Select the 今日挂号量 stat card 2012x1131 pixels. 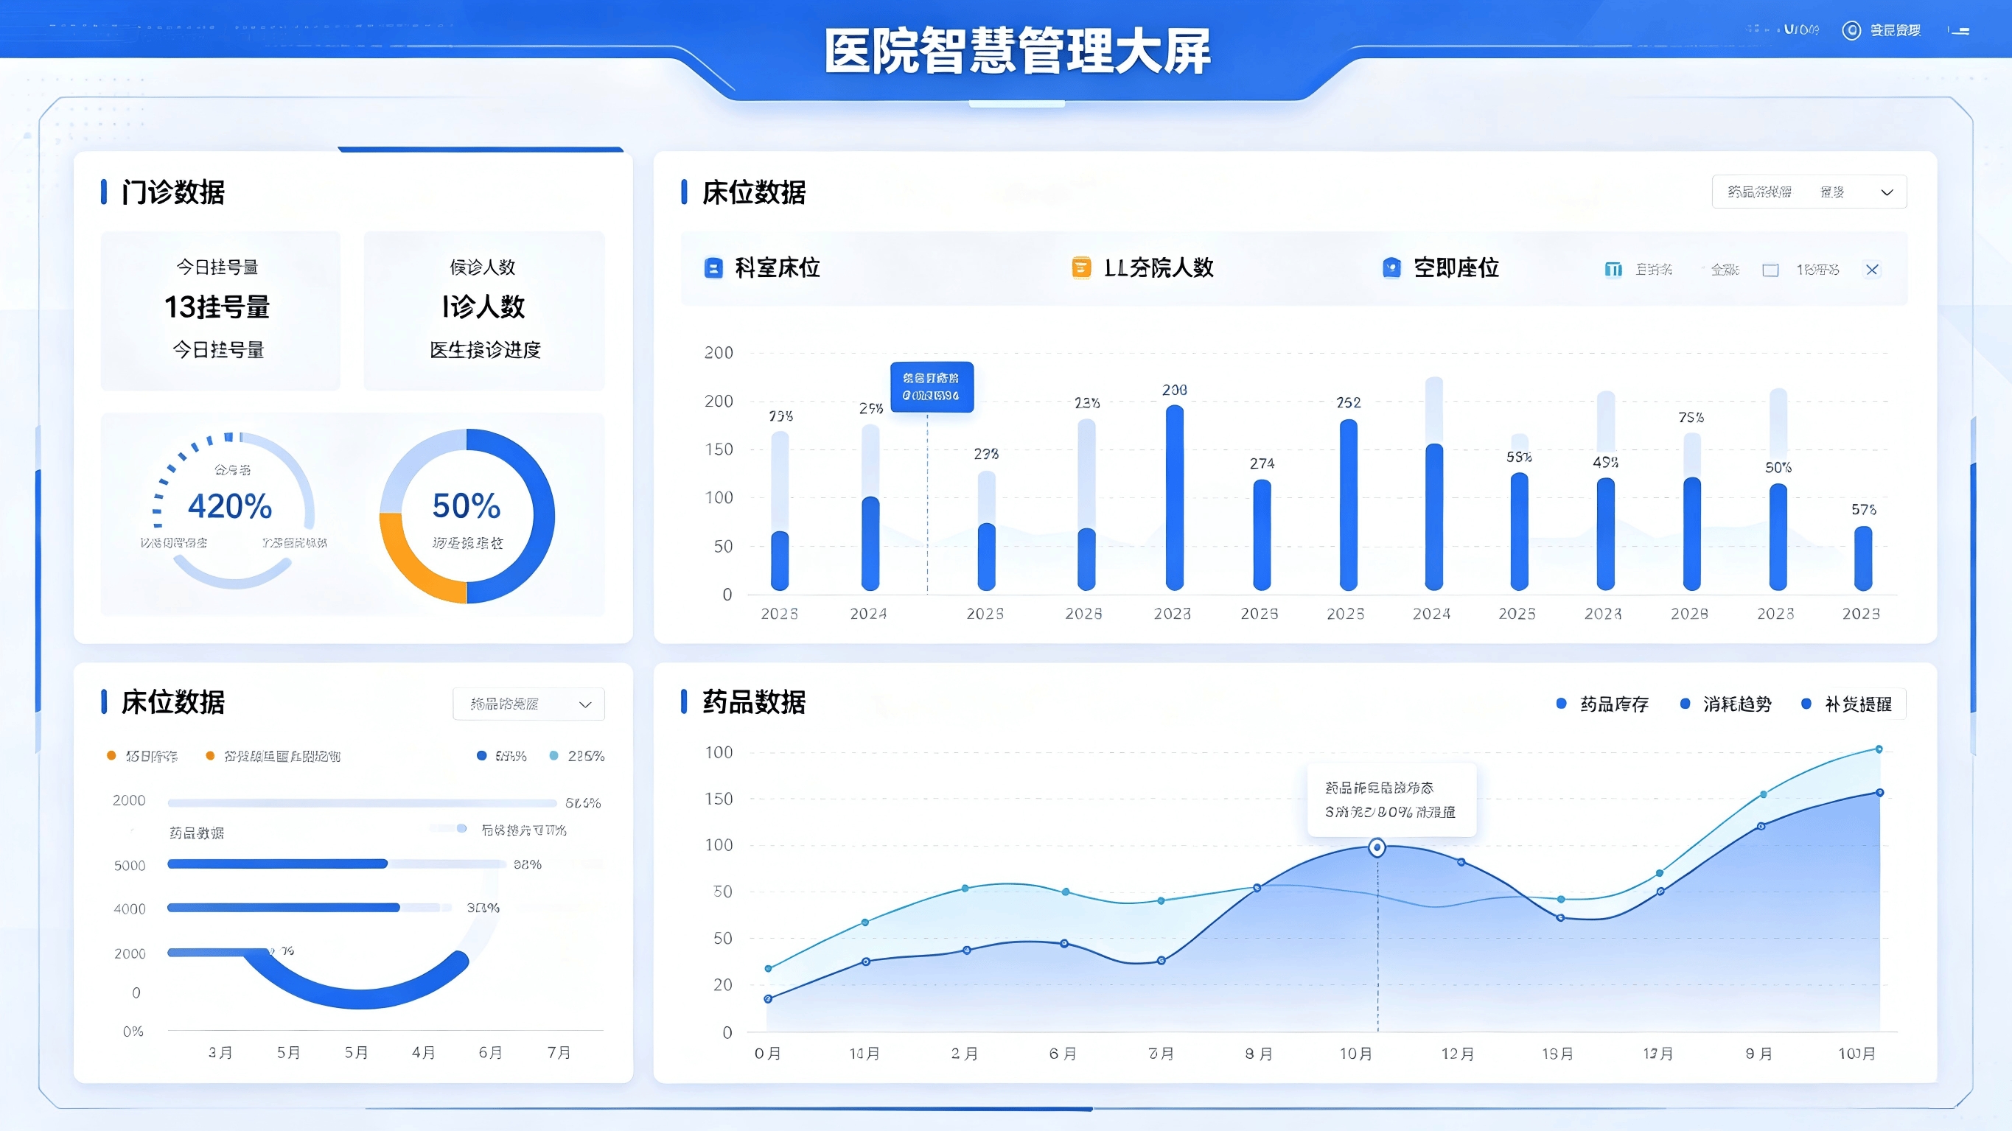click(220, 310)
